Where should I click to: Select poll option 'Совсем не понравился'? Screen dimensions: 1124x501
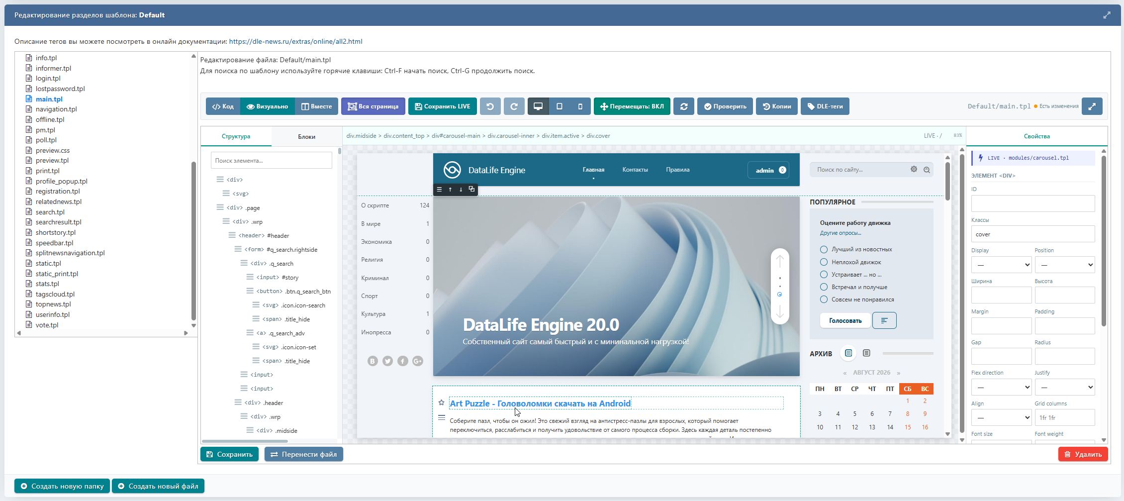(824, 299)
